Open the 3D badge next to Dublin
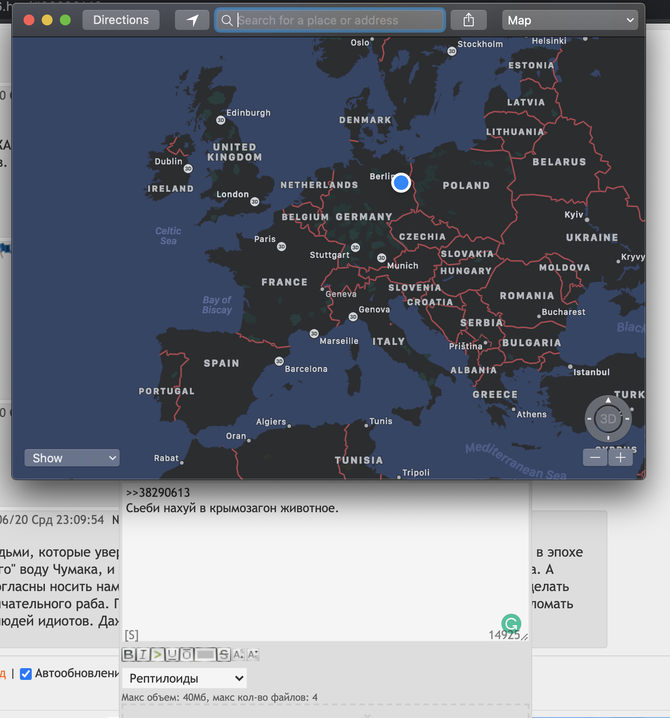The height and width of the screenshot is (718, 670). click(188, 169)
